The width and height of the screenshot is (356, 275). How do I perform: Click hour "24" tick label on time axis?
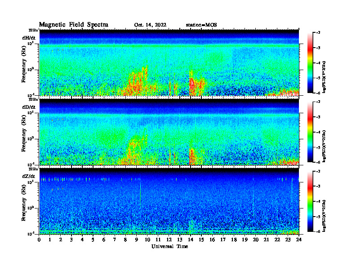[x=299, y=240]
